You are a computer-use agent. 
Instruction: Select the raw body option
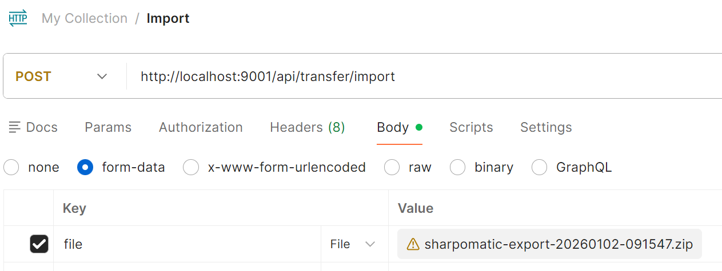pos(392,167)
